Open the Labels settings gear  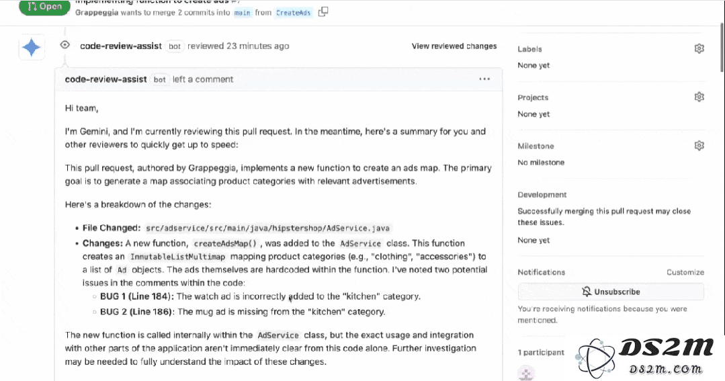699,48
